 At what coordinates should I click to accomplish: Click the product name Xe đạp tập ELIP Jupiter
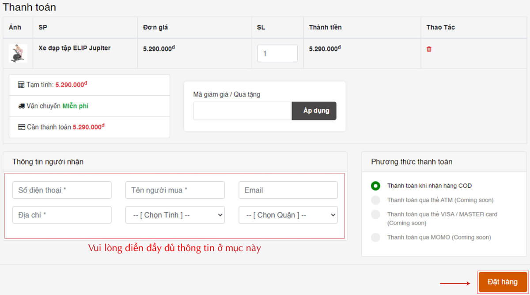point(74,48)
